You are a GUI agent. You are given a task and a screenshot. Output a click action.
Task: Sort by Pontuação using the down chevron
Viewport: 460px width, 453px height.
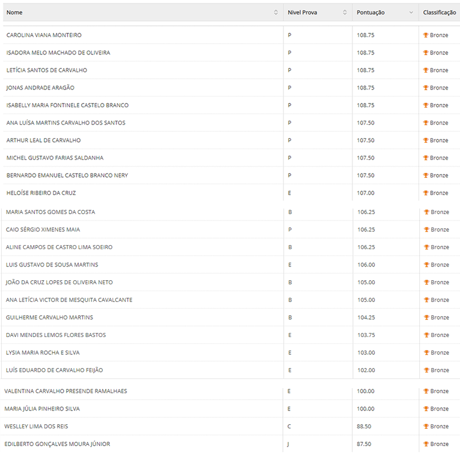click(x=411, y=13)
